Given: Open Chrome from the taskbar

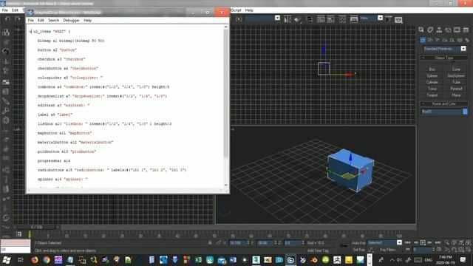Looking at the screenshot, I should (46, 259).
